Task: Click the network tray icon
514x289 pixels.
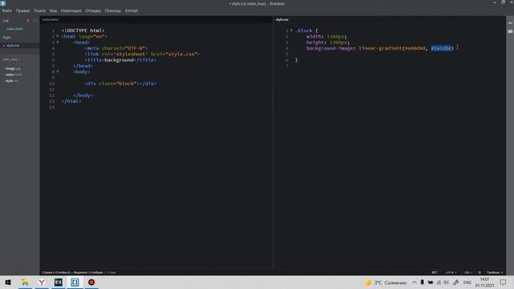Action: (439, 283)
